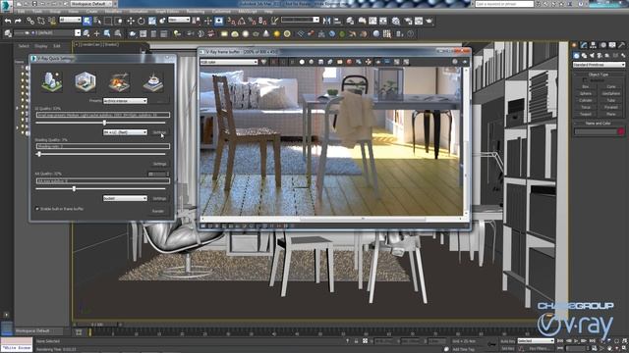Select the interior room preset icon
The image size is (629, 353).
point(86,81)
